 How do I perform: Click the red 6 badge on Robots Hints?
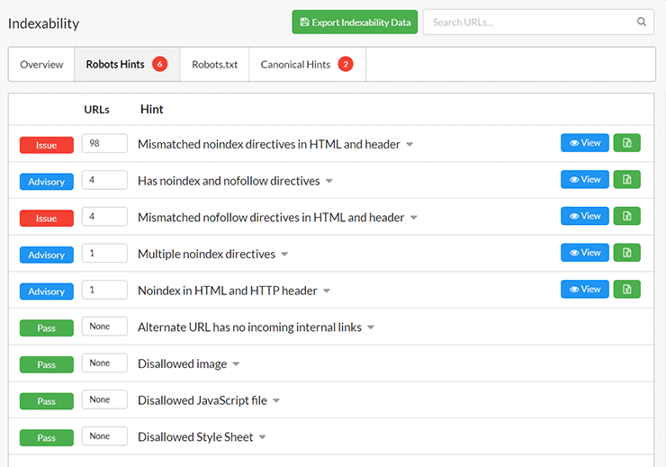tap(159, 64)
